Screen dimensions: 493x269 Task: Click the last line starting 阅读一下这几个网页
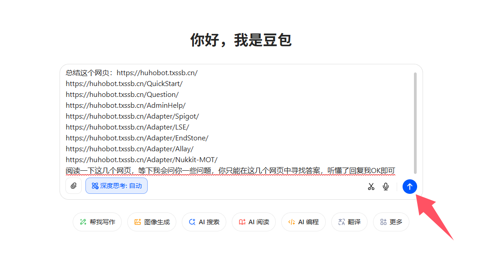click(230, 171)
